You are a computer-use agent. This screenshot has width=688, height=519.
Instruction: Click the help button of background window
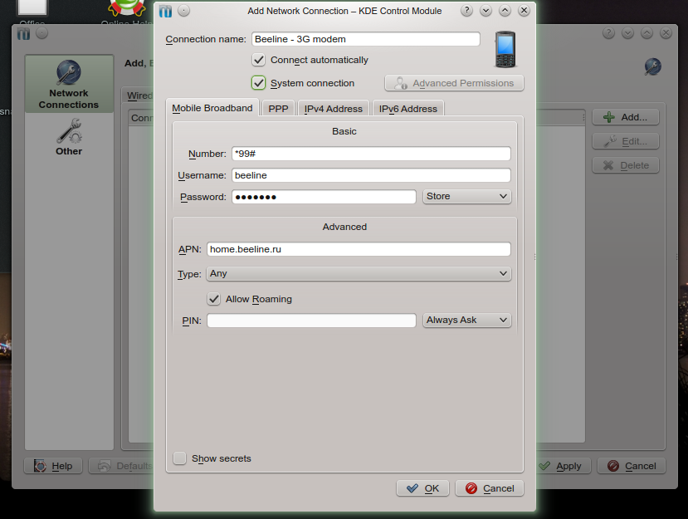(608, 33)
